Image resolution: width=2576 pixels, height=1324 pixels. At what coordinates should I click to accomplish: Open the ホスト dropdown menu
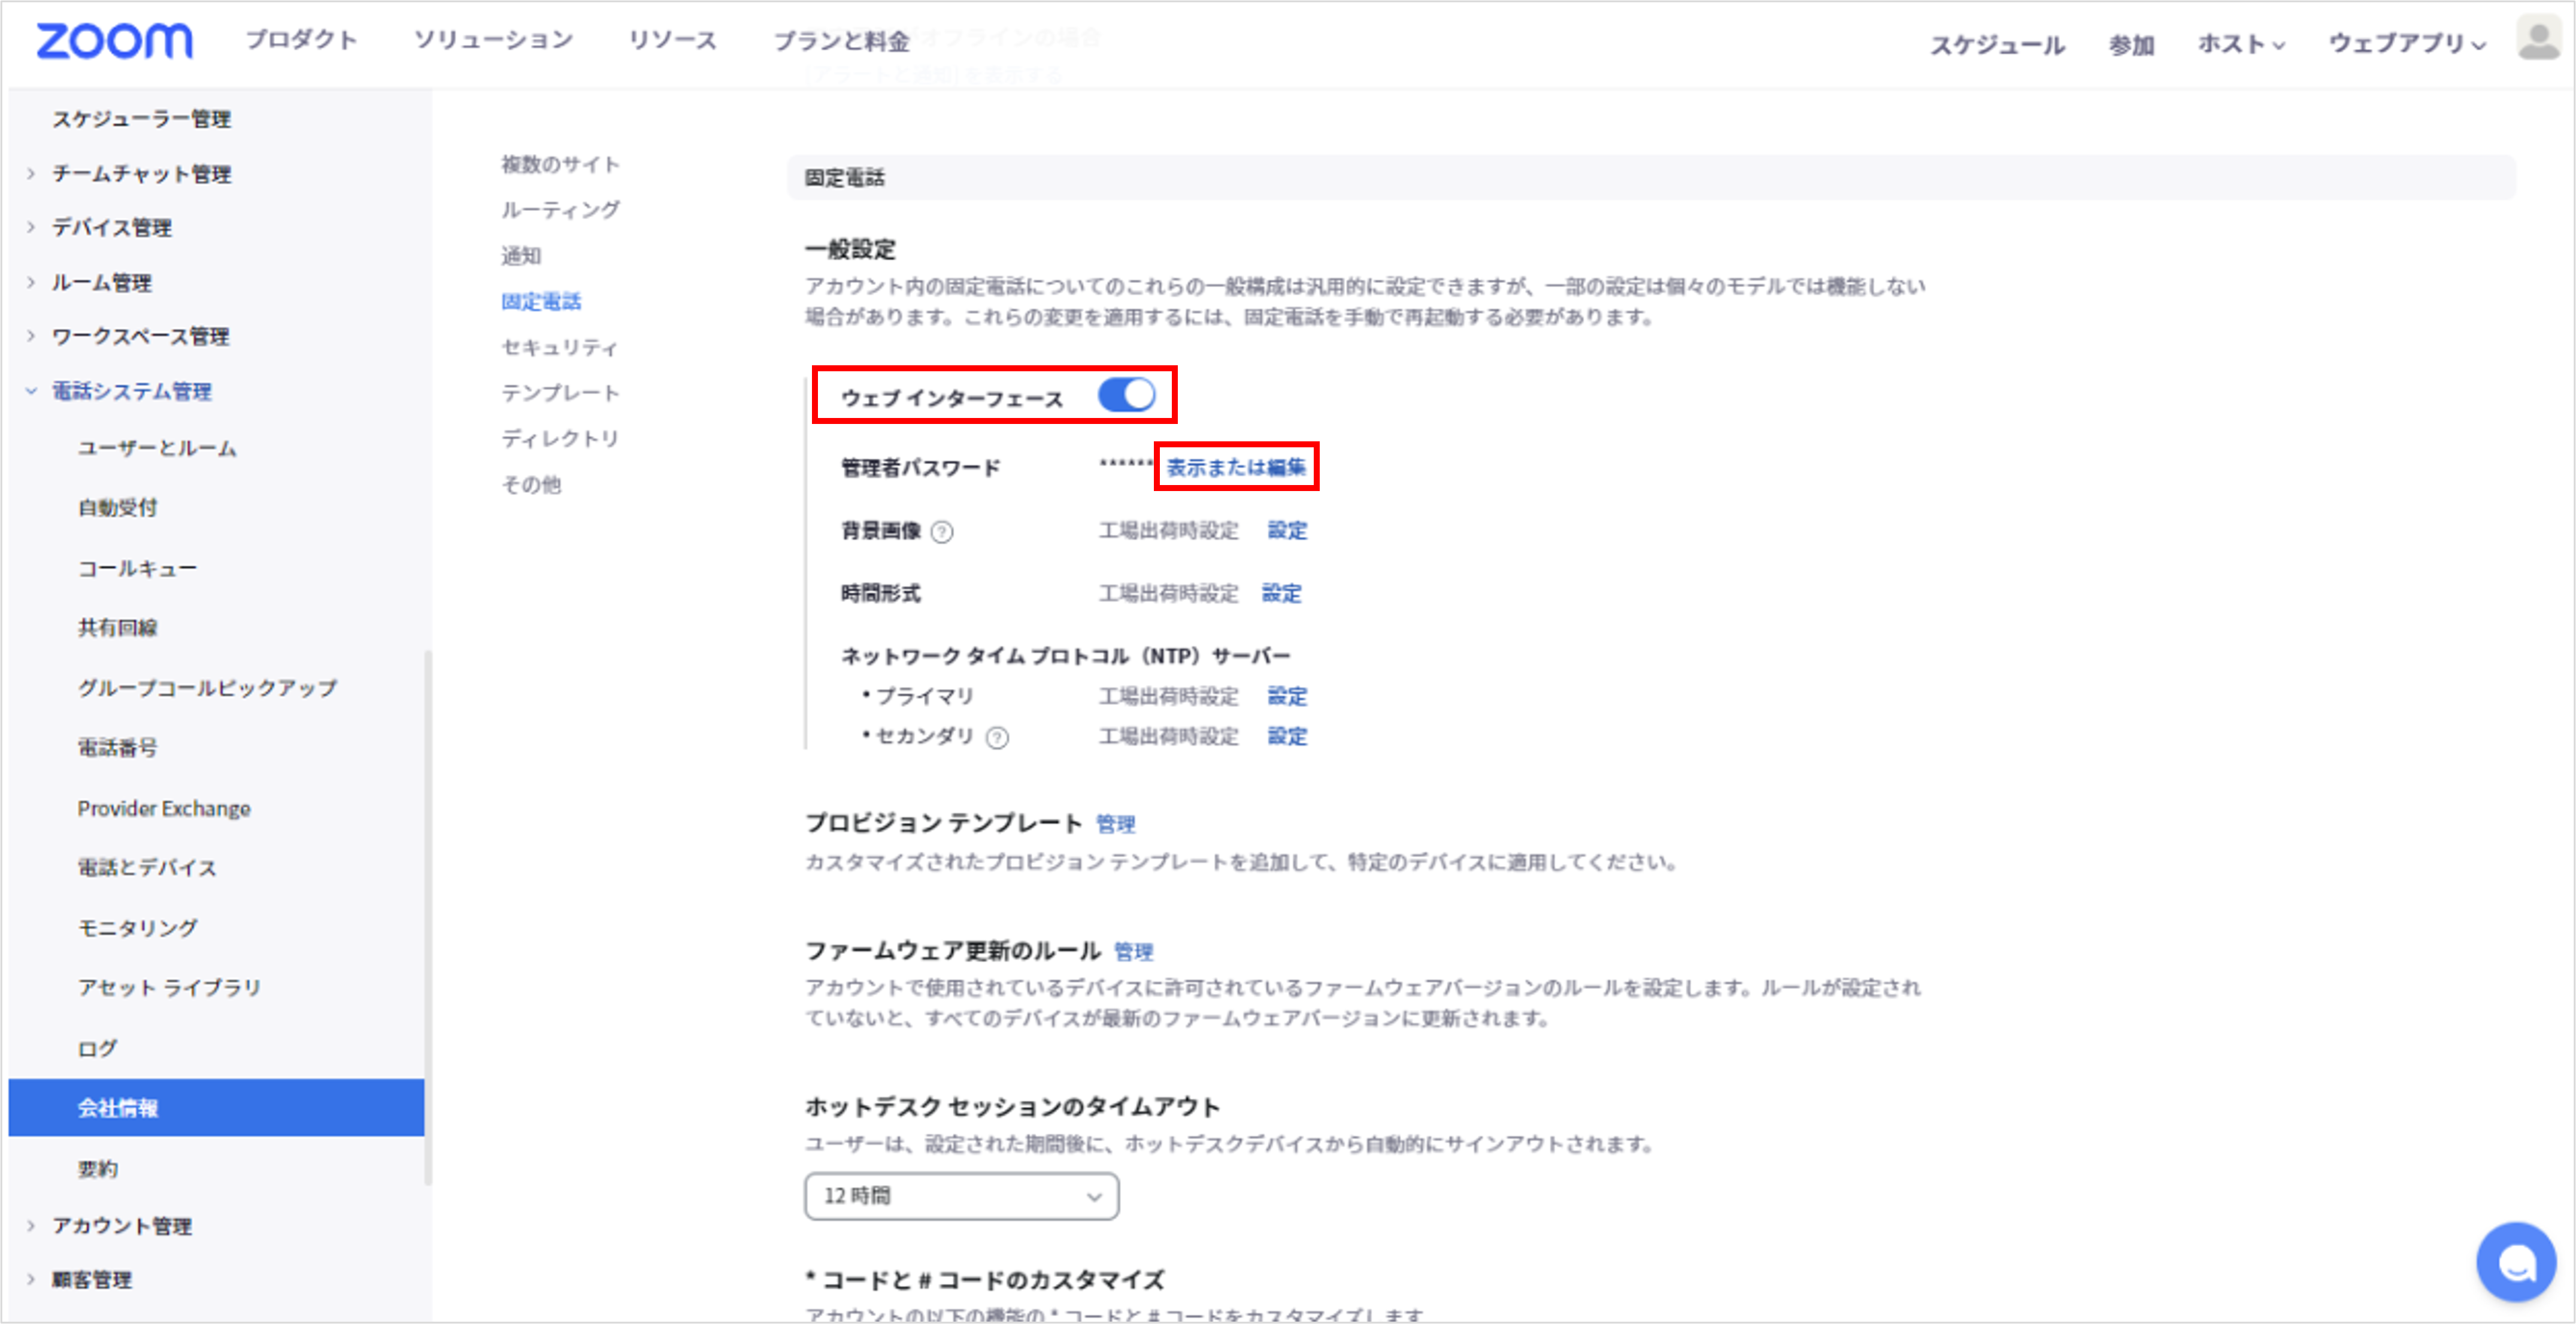(x=2241, y=44)
